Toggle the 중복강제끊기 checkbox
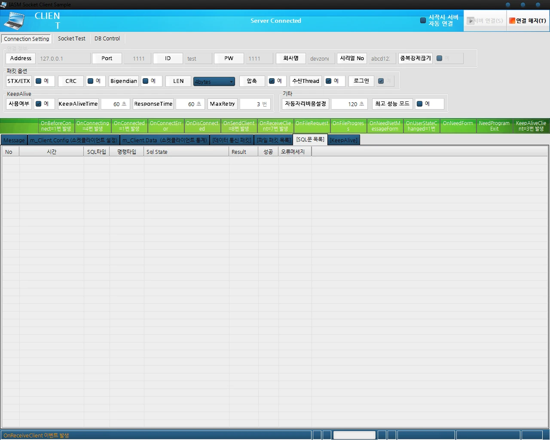Image resolution: width=550 pixels, height=440 pixels. coord(439,58)
